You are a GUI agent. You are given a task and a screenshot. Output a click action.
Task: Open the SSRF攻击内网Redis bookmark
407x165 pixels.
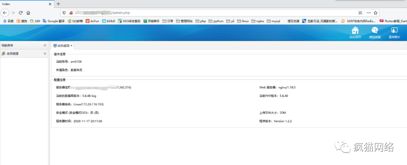[x=358, y=21]
